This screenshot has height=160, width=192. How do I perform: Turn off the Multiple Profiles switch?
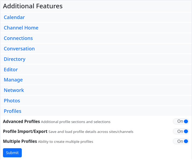pos(181,141)
